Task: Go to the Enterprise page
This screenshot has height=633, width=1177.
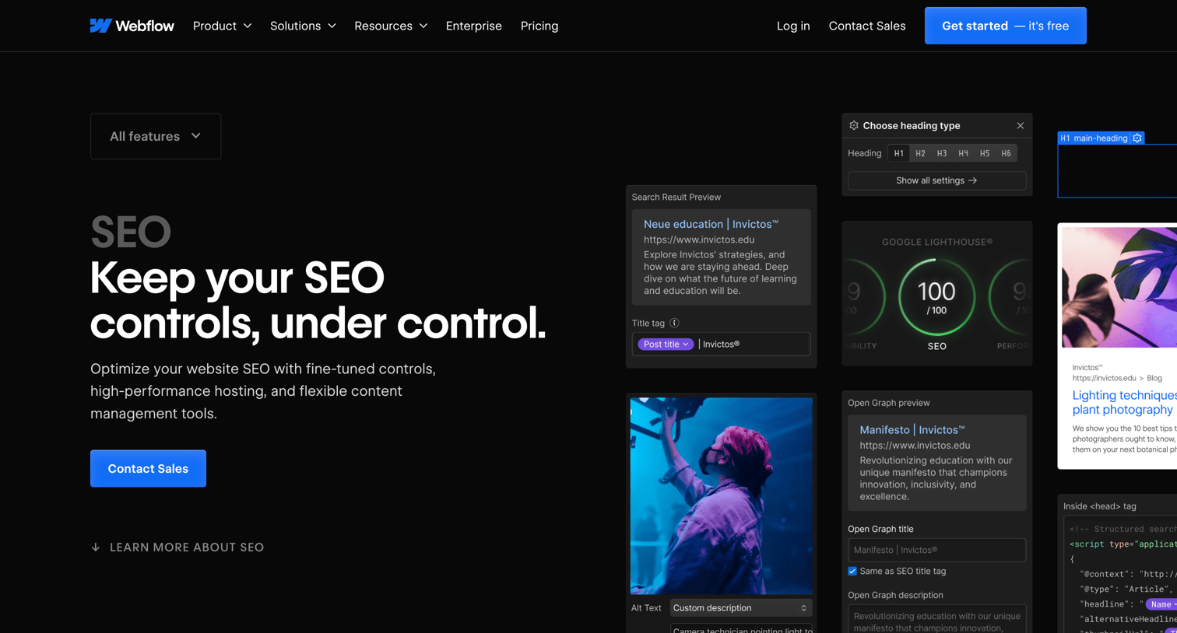Action: pyautogui.click(x=473, y=26)
